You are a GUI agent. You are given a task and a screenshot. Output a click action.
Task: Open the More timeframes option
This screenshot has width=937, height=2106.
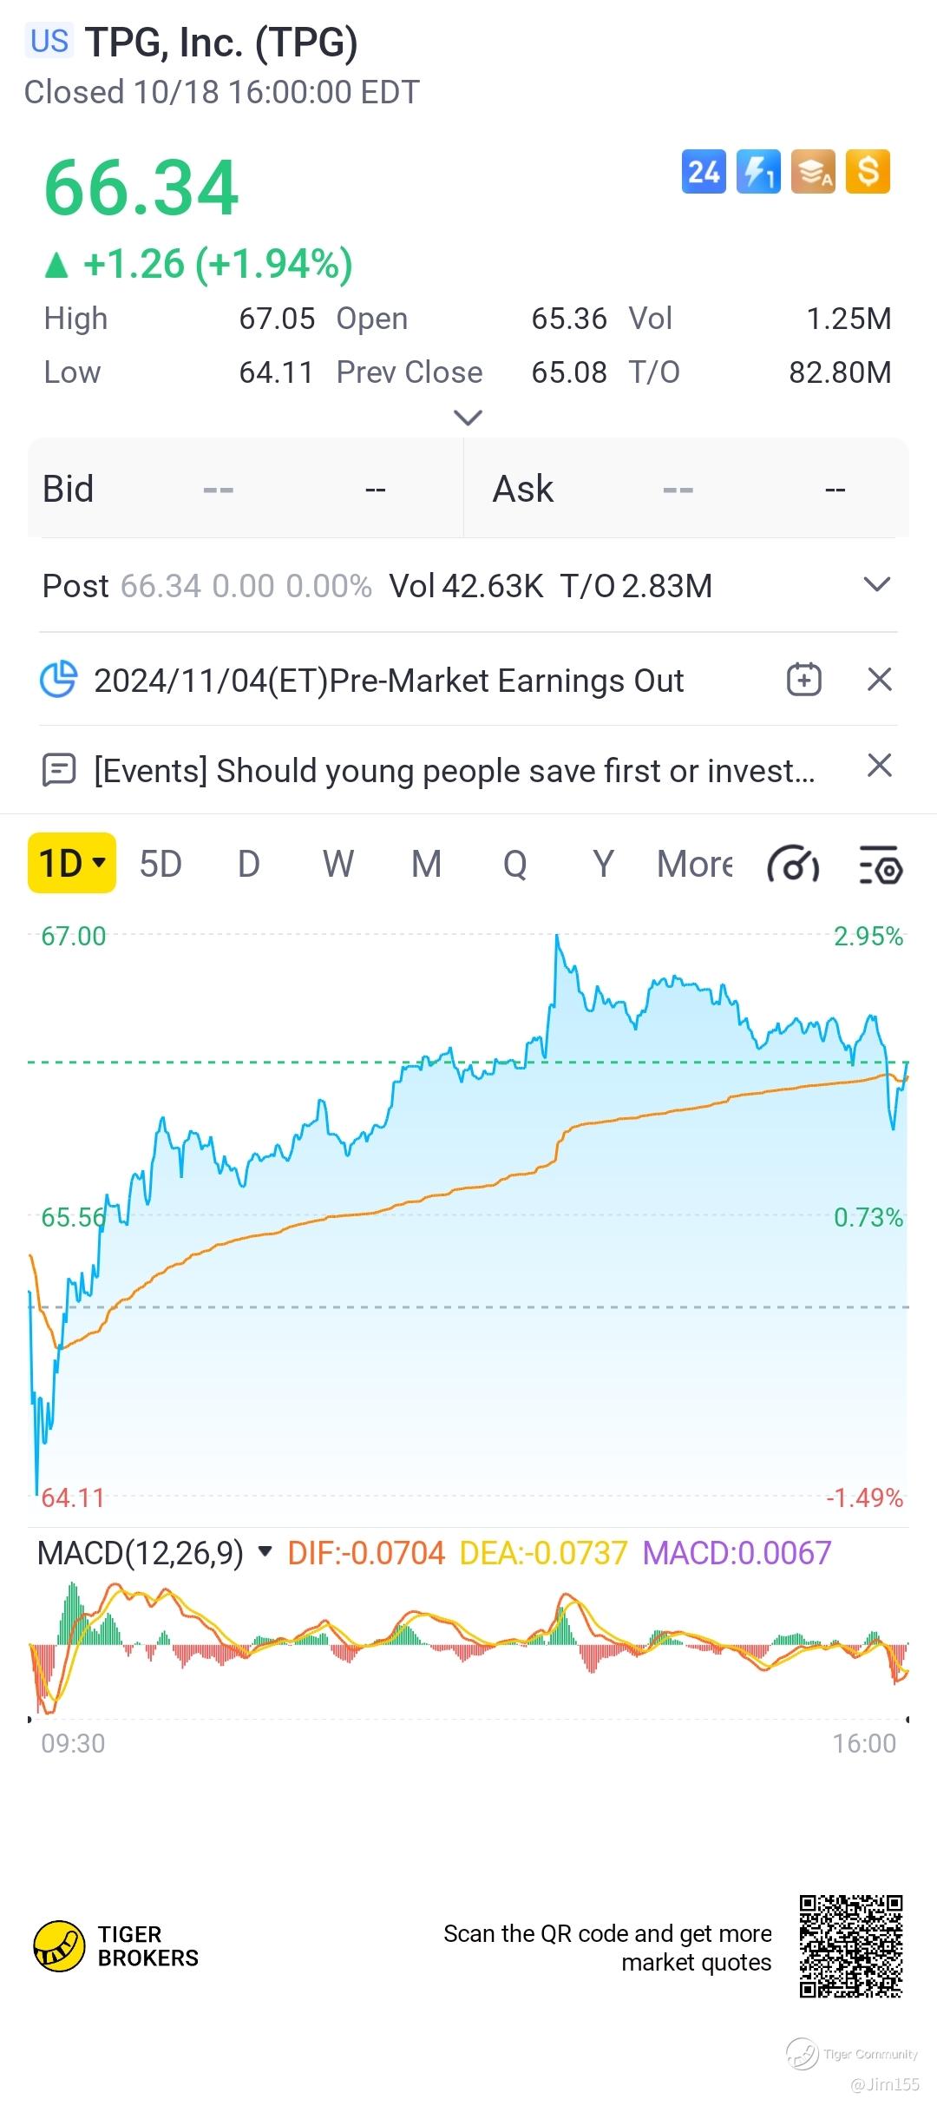[x=694, y=865]
